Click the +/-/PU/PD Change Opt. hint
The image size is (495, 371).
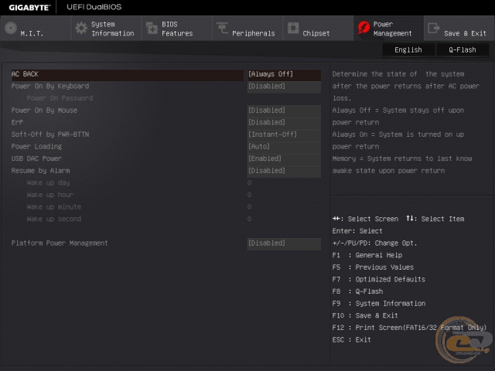pyautogui.click(x=374, y=243)
